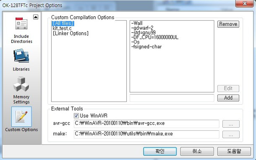
Task: Open the Memory Settings section
Action: (21, 90)
